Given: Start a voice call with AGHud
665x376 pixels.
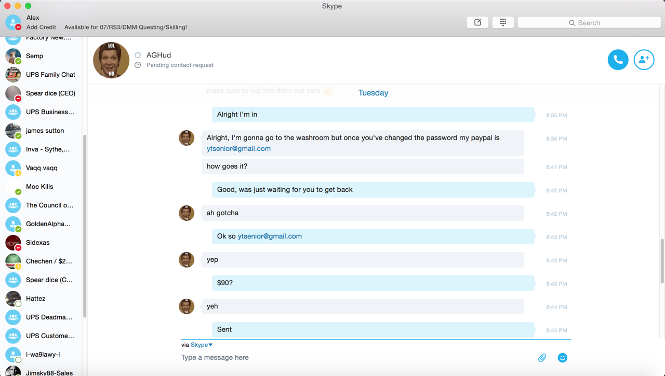Looking at the screenshot, I should tap(618, 60).
